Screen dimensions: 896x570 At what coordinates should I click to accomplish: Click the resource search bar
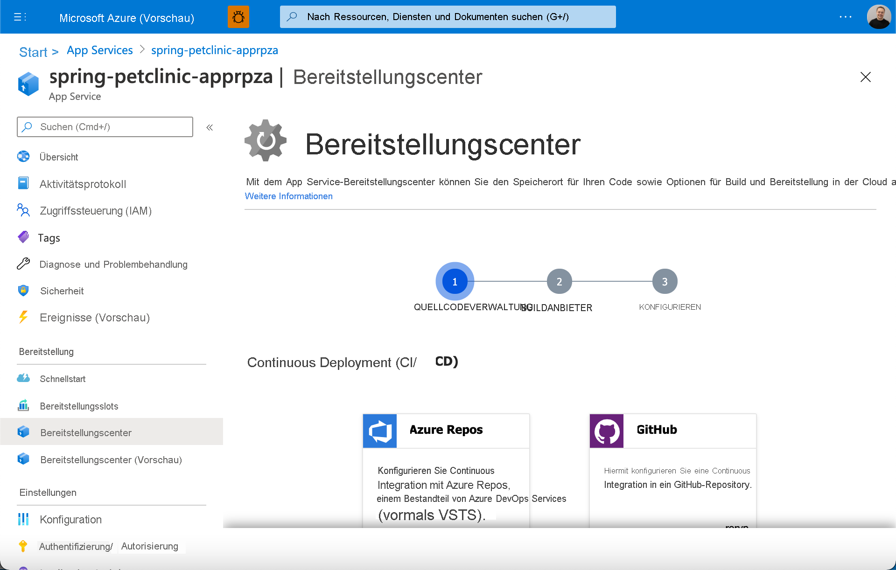(x=447, y=17)
